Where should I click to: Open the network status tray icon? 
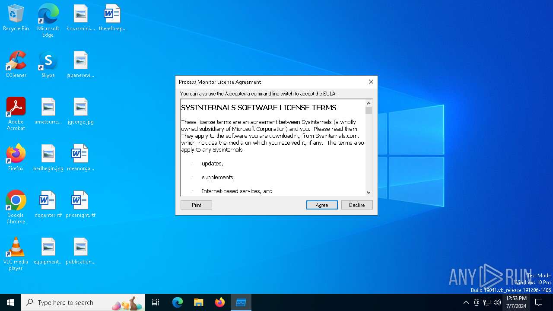(487, 302)
